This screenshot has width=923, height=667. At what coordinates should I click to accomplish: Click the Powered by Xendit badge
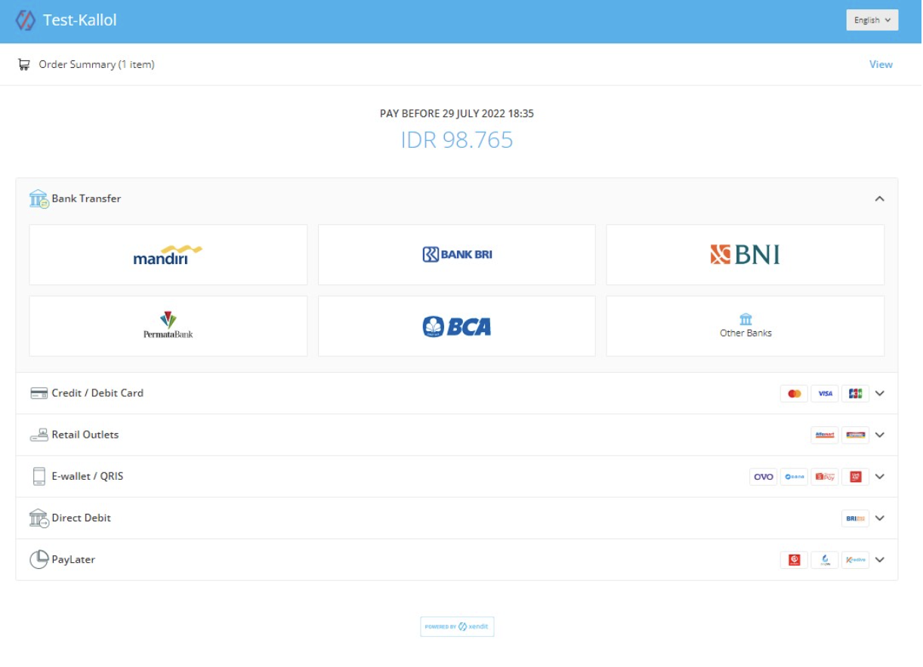tap(457, 627)
